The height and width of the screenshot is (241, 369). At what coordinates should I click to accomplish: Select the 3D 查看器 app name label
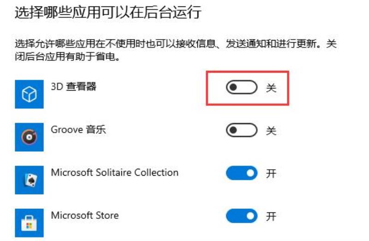coord(74,86)
